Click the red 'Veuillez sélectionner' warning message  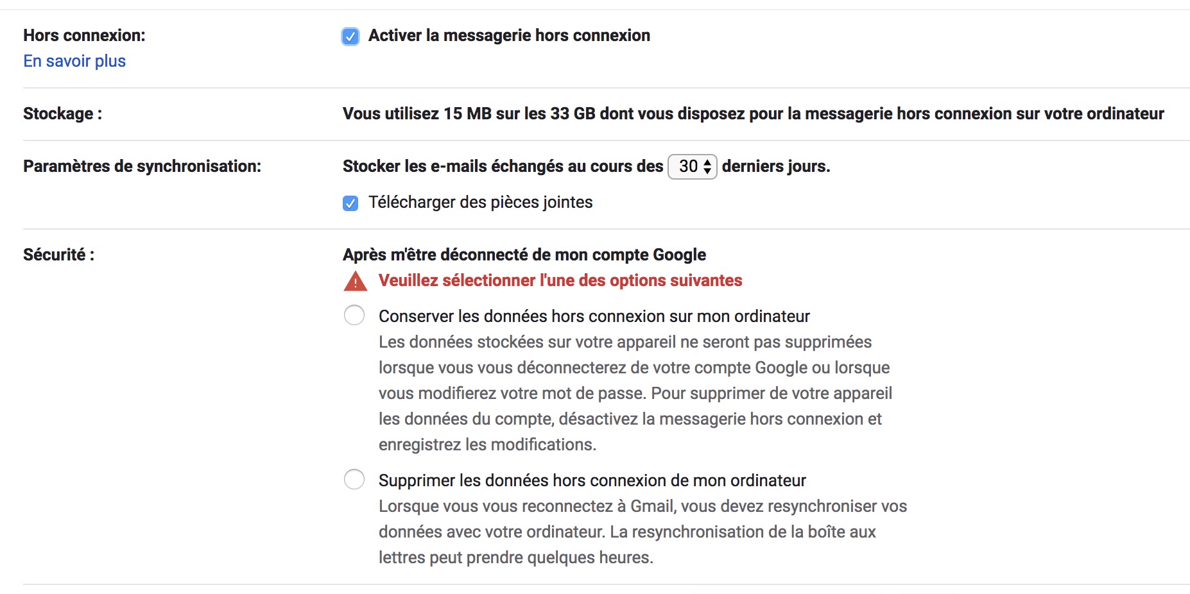click(560, 281)
